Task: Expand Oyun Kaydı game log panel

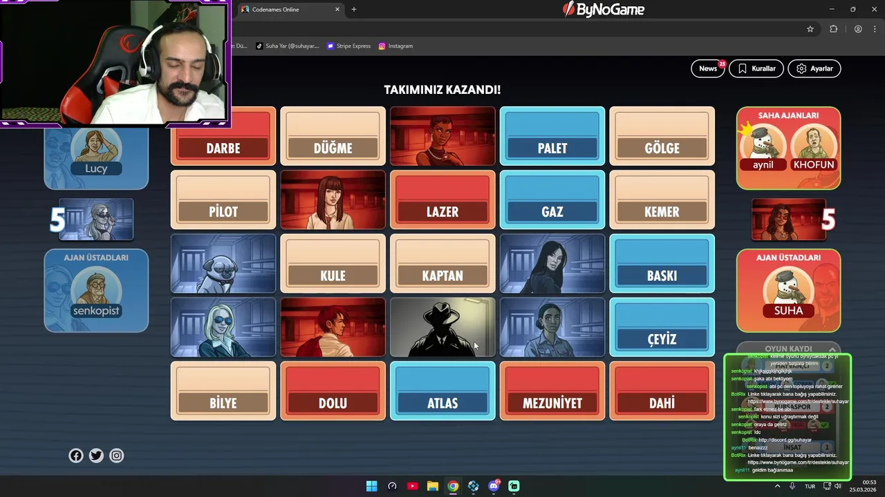Action: pyautogui.click(x=788, y=349)
